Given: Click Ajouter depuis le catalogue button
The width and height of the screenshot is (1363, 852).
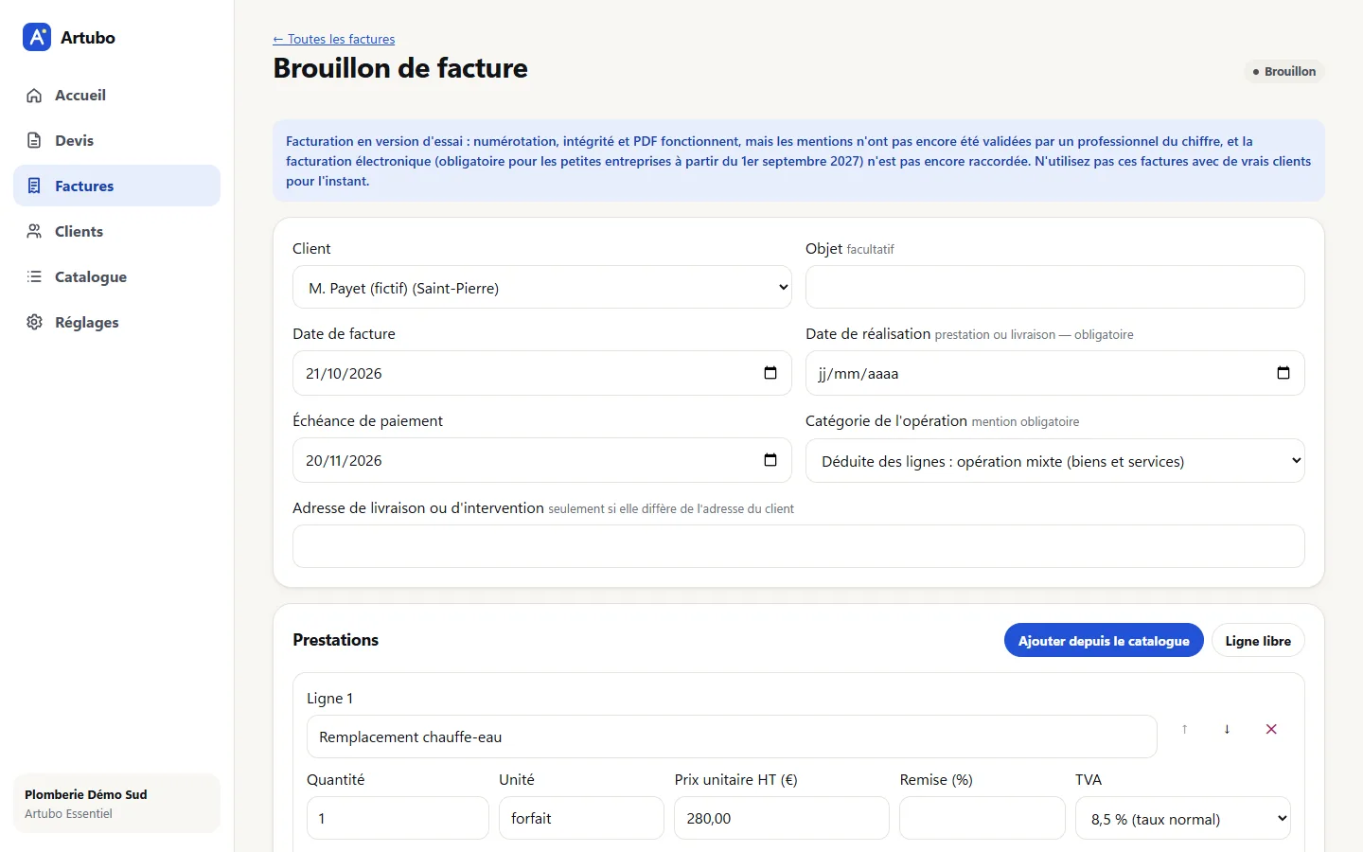Looking at the screenshot, I should click(1104, 641).
